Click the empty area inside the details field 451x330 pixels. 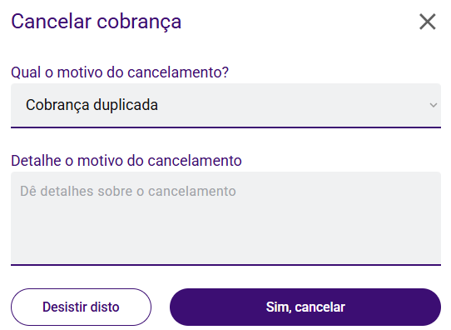coord(226,230)
